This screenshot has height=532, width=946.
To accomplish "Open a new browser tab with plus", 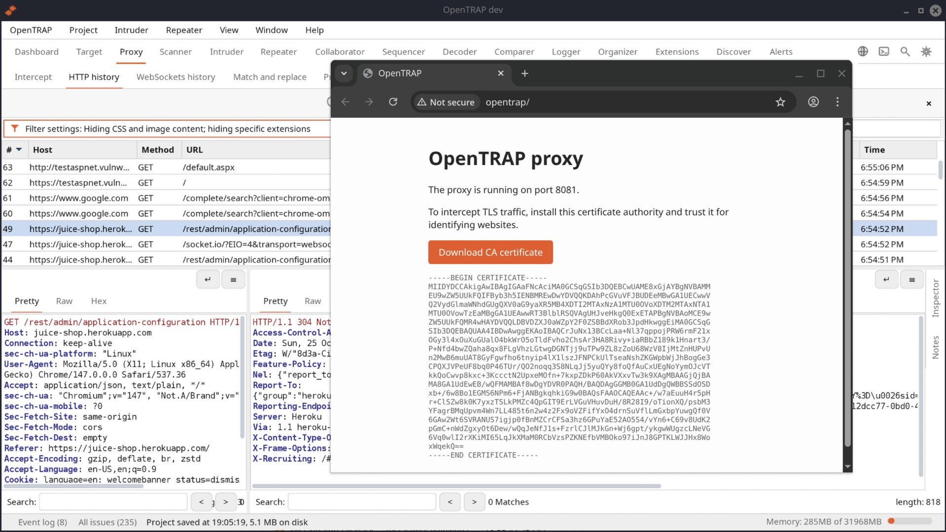I will (525, 73).
